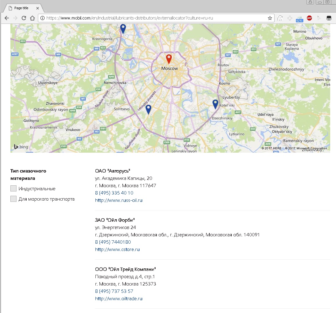The width and height of the screenshot is (336, 313).
Task: Click the Krasnogorsk label on the map
Action: [102, 39]
